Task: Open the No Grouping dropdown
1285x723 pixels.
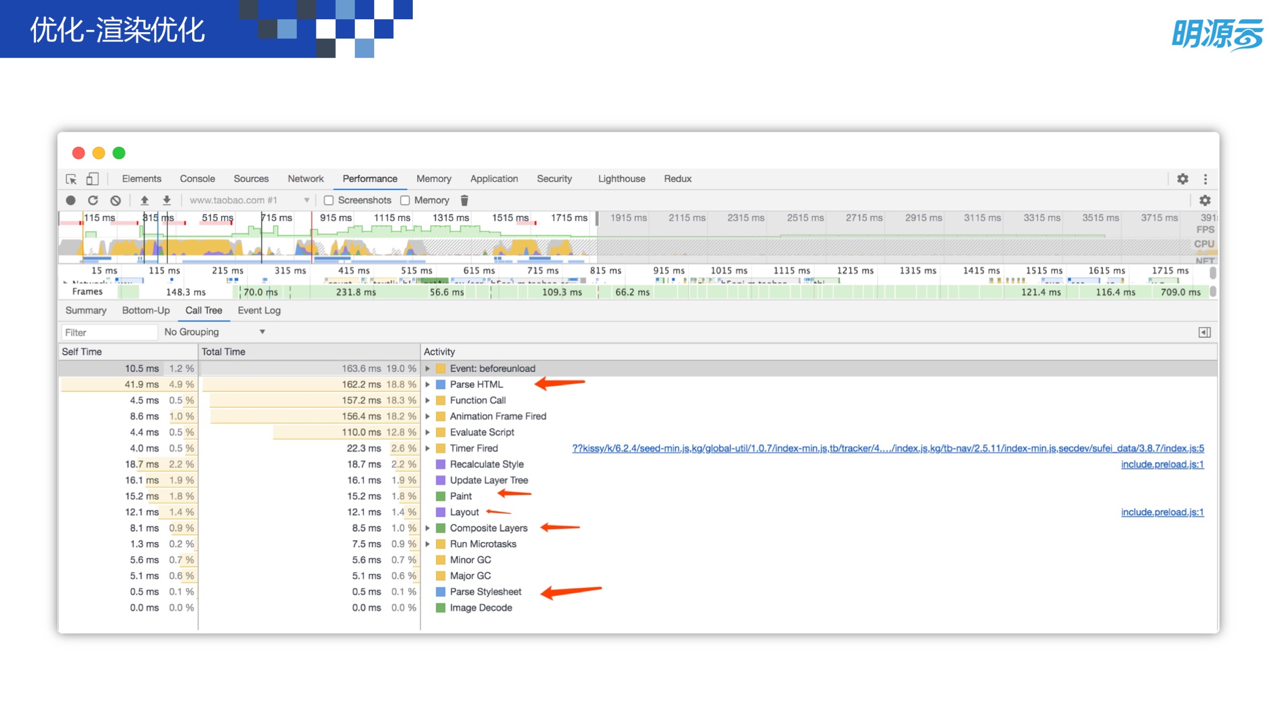Action: [215, 332]
